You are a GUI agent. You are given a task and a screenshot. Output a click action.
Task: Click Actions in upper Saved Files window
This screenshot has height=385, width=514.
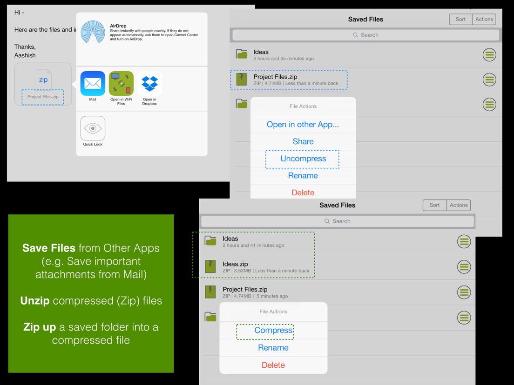coord(484,20)
